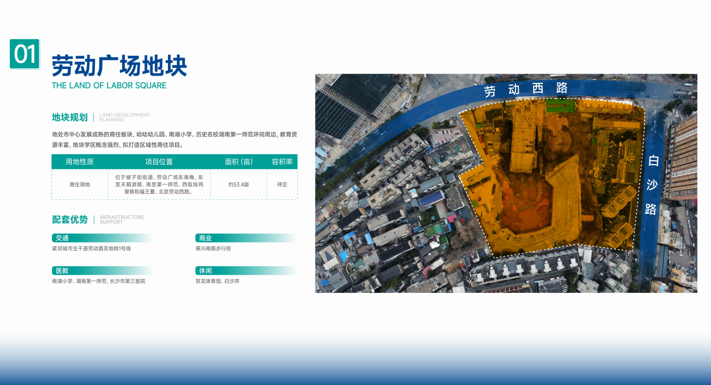Viewport: 711px width, 385px height.
Task: Select the 容积率 column header
Action: click(x=282, y=162)
